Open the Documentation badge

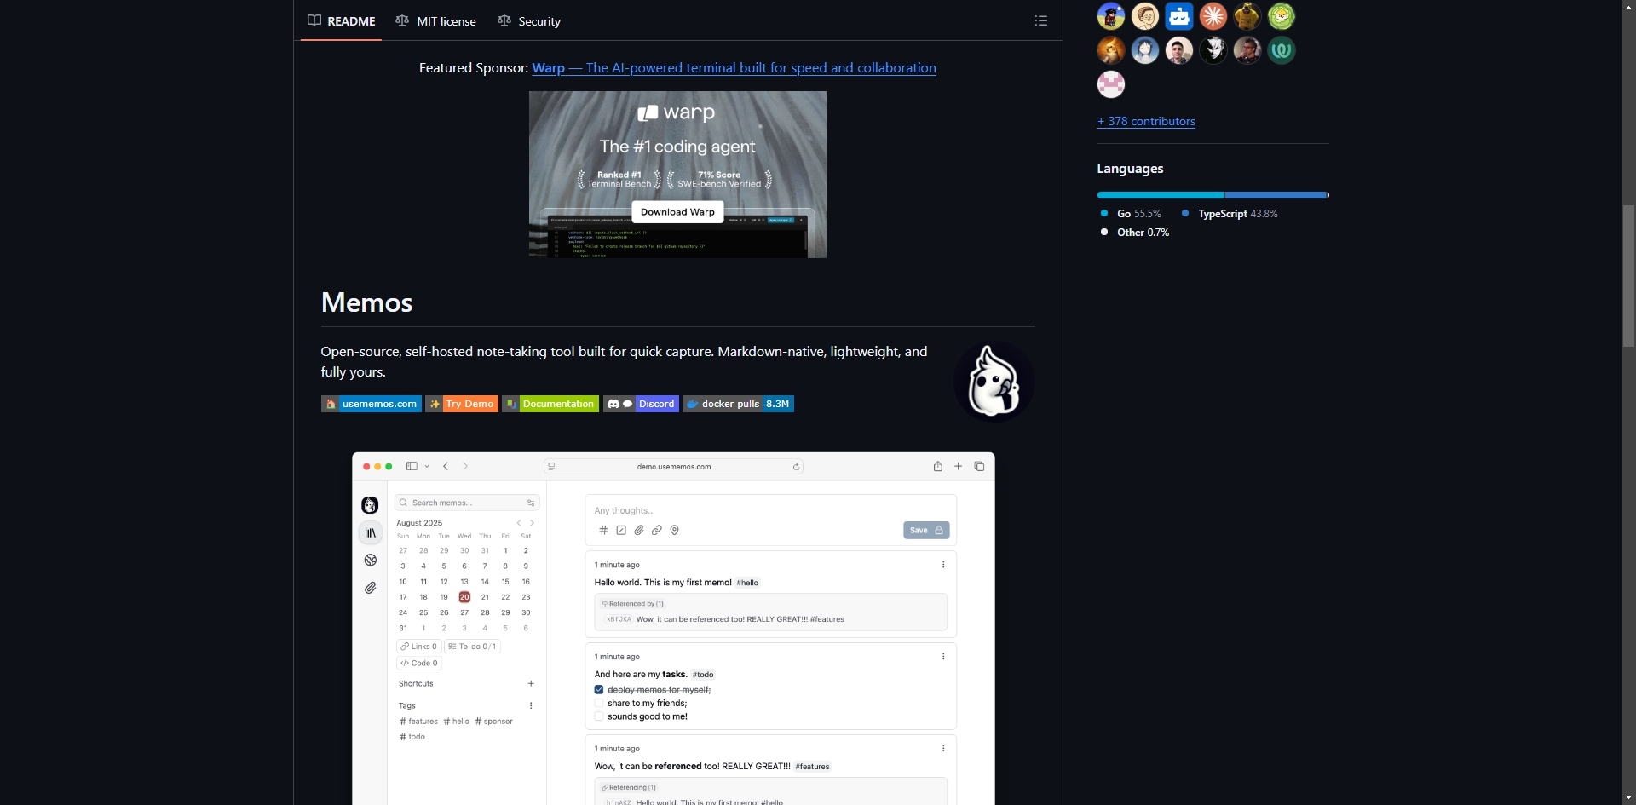550,404
